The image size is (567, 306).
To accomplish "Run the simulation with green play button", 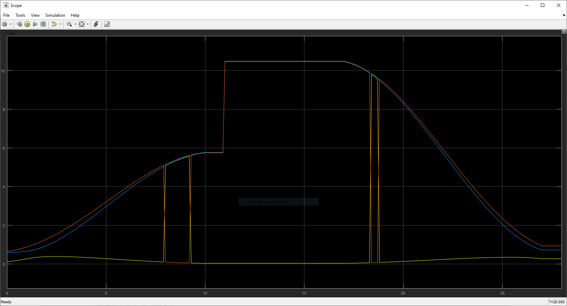I will point(27,24).
